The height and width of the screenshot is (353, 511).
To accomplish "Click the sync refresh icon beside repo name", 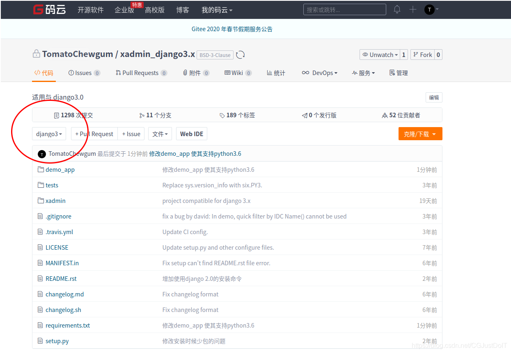I will click(241, 55).
